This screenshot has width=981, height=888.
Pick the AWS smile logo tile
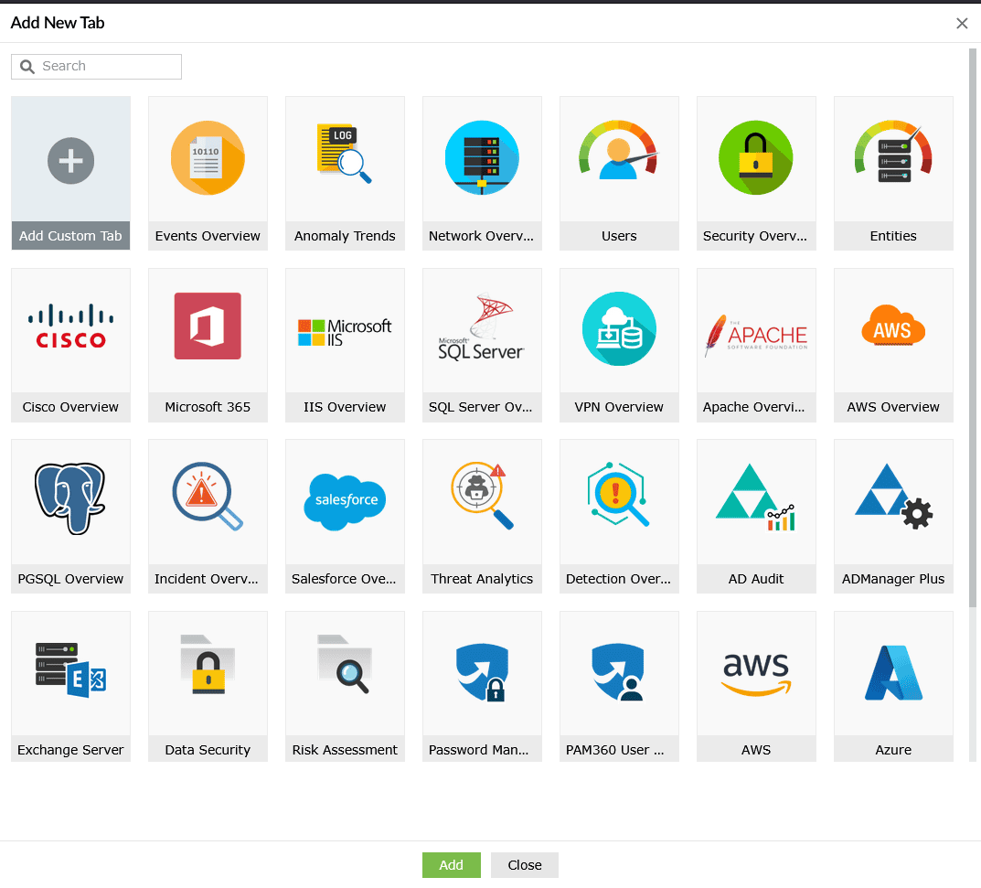[756, 674]
